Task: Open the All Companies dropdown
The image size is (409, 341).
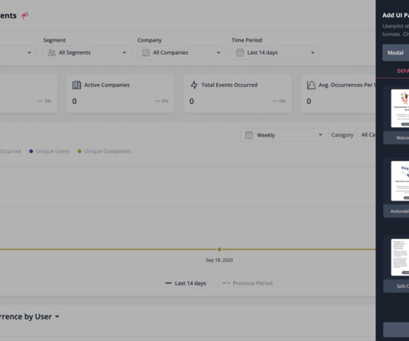Action: 181,52
